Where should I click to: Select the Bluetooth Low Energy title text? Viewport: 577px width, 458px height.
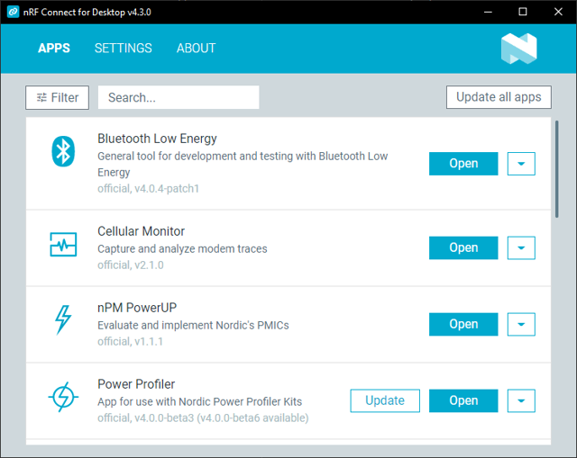[157, 139]
